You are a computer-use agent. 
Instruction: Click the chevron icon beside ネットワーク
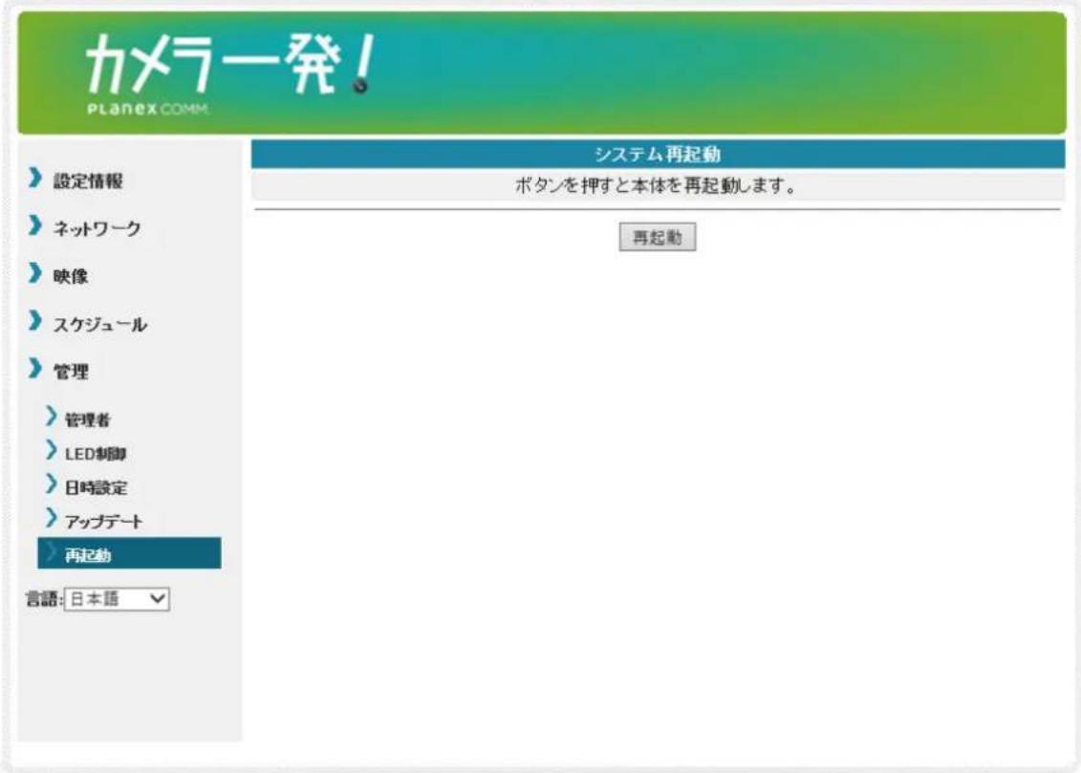[x=35, y=225]
